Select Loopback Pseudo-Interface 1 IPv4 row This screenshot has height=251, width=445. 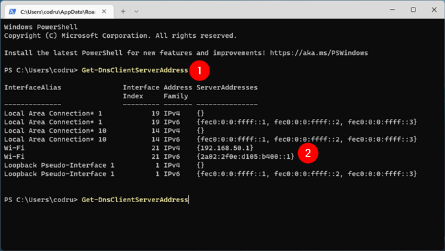click(104, 165)
